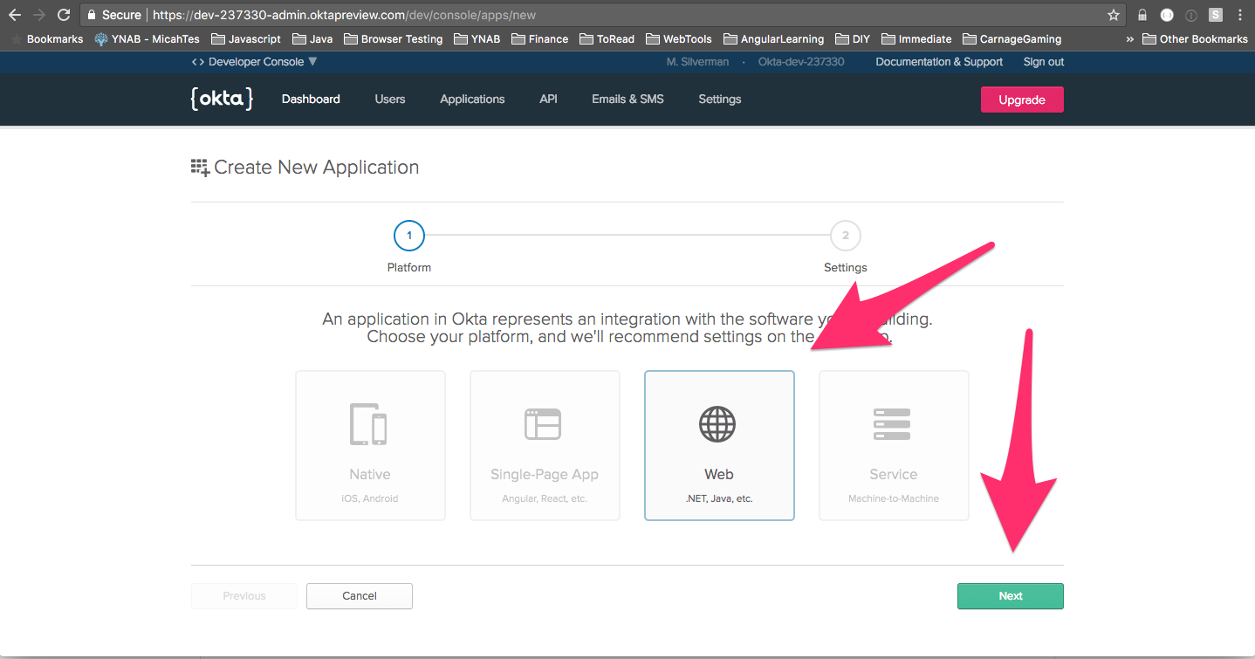
Task: Click the Upgrade button
Action: (1022, 100)
